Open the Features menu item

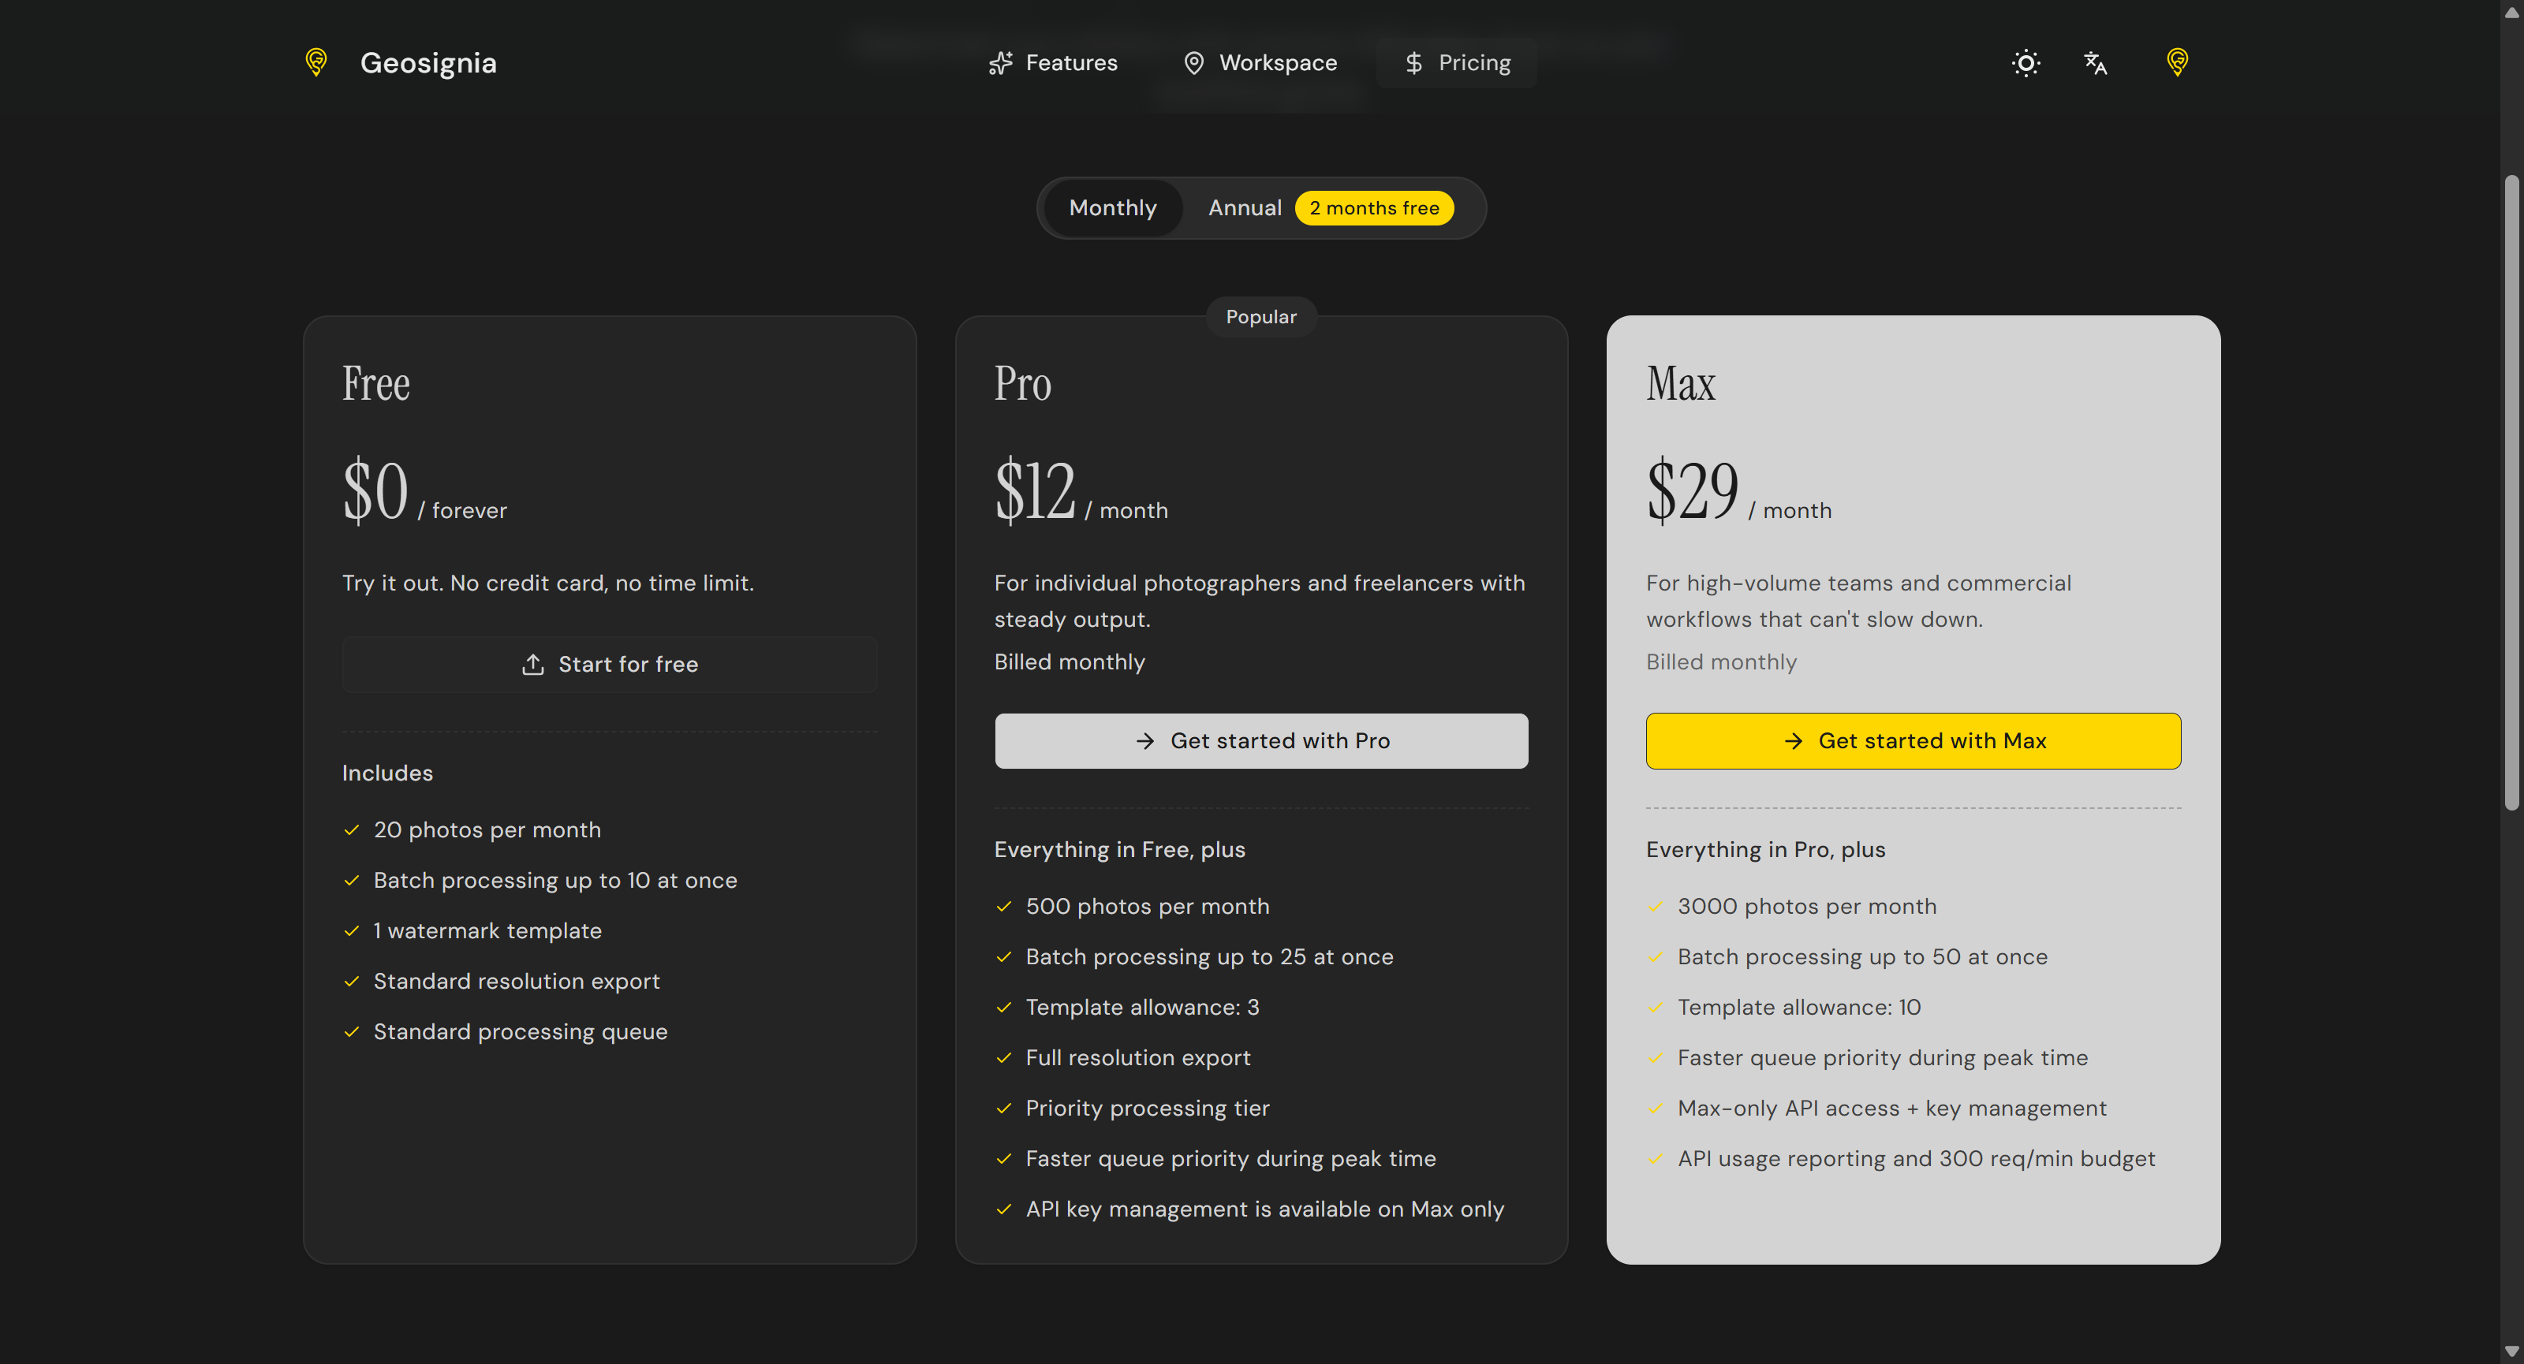1070,62
